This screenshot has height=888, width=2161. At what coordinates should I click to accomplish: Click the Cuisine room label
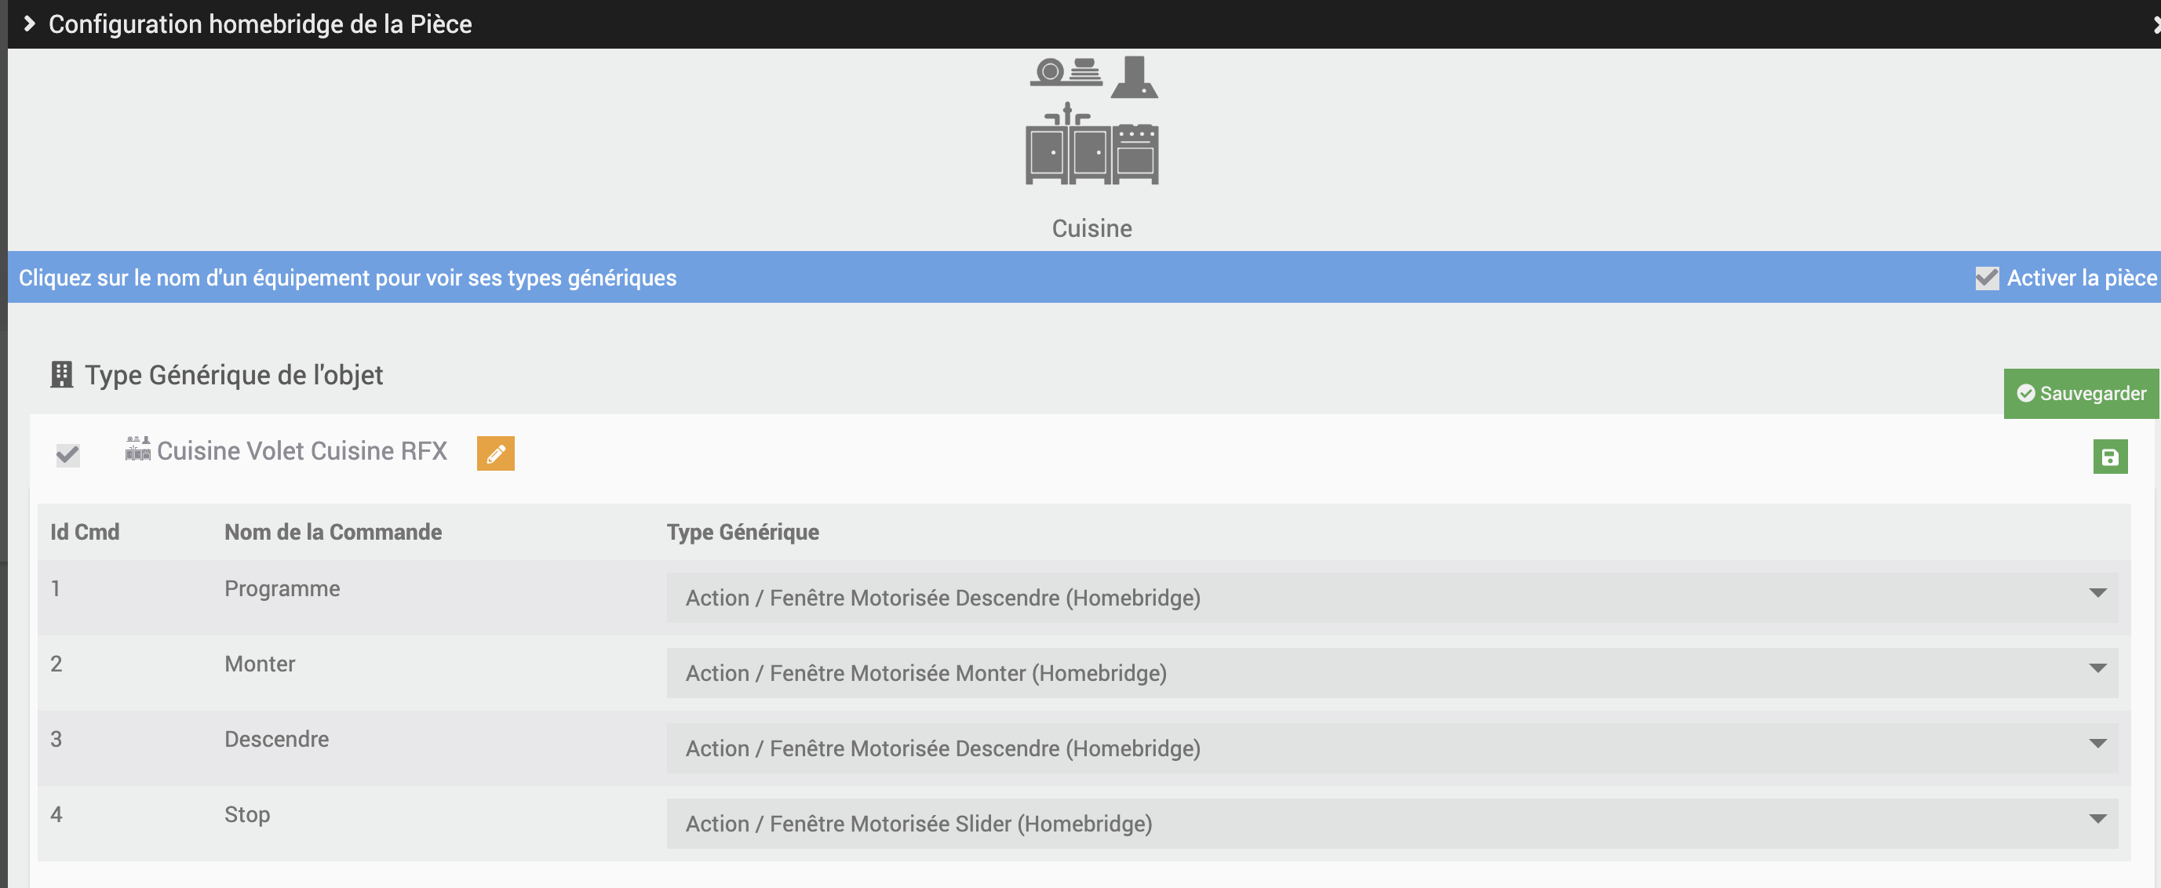1091,229
